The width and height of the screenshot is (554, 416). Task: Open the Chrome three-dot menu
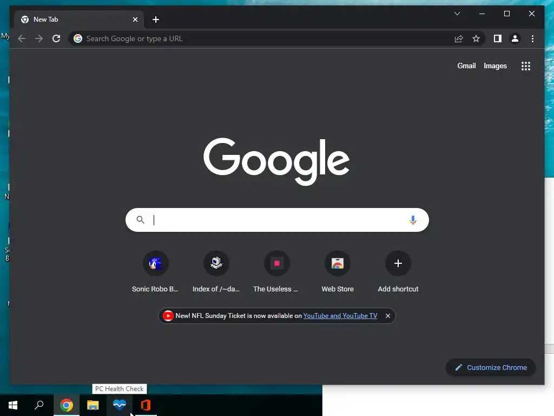pyautogui.click(x=532, y=38)
